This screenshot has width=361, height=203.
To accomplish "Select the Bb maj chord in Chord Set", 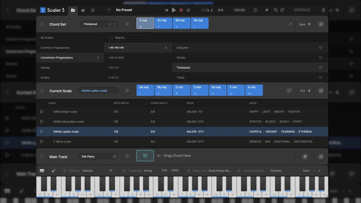I will click(x=182, y=23).
